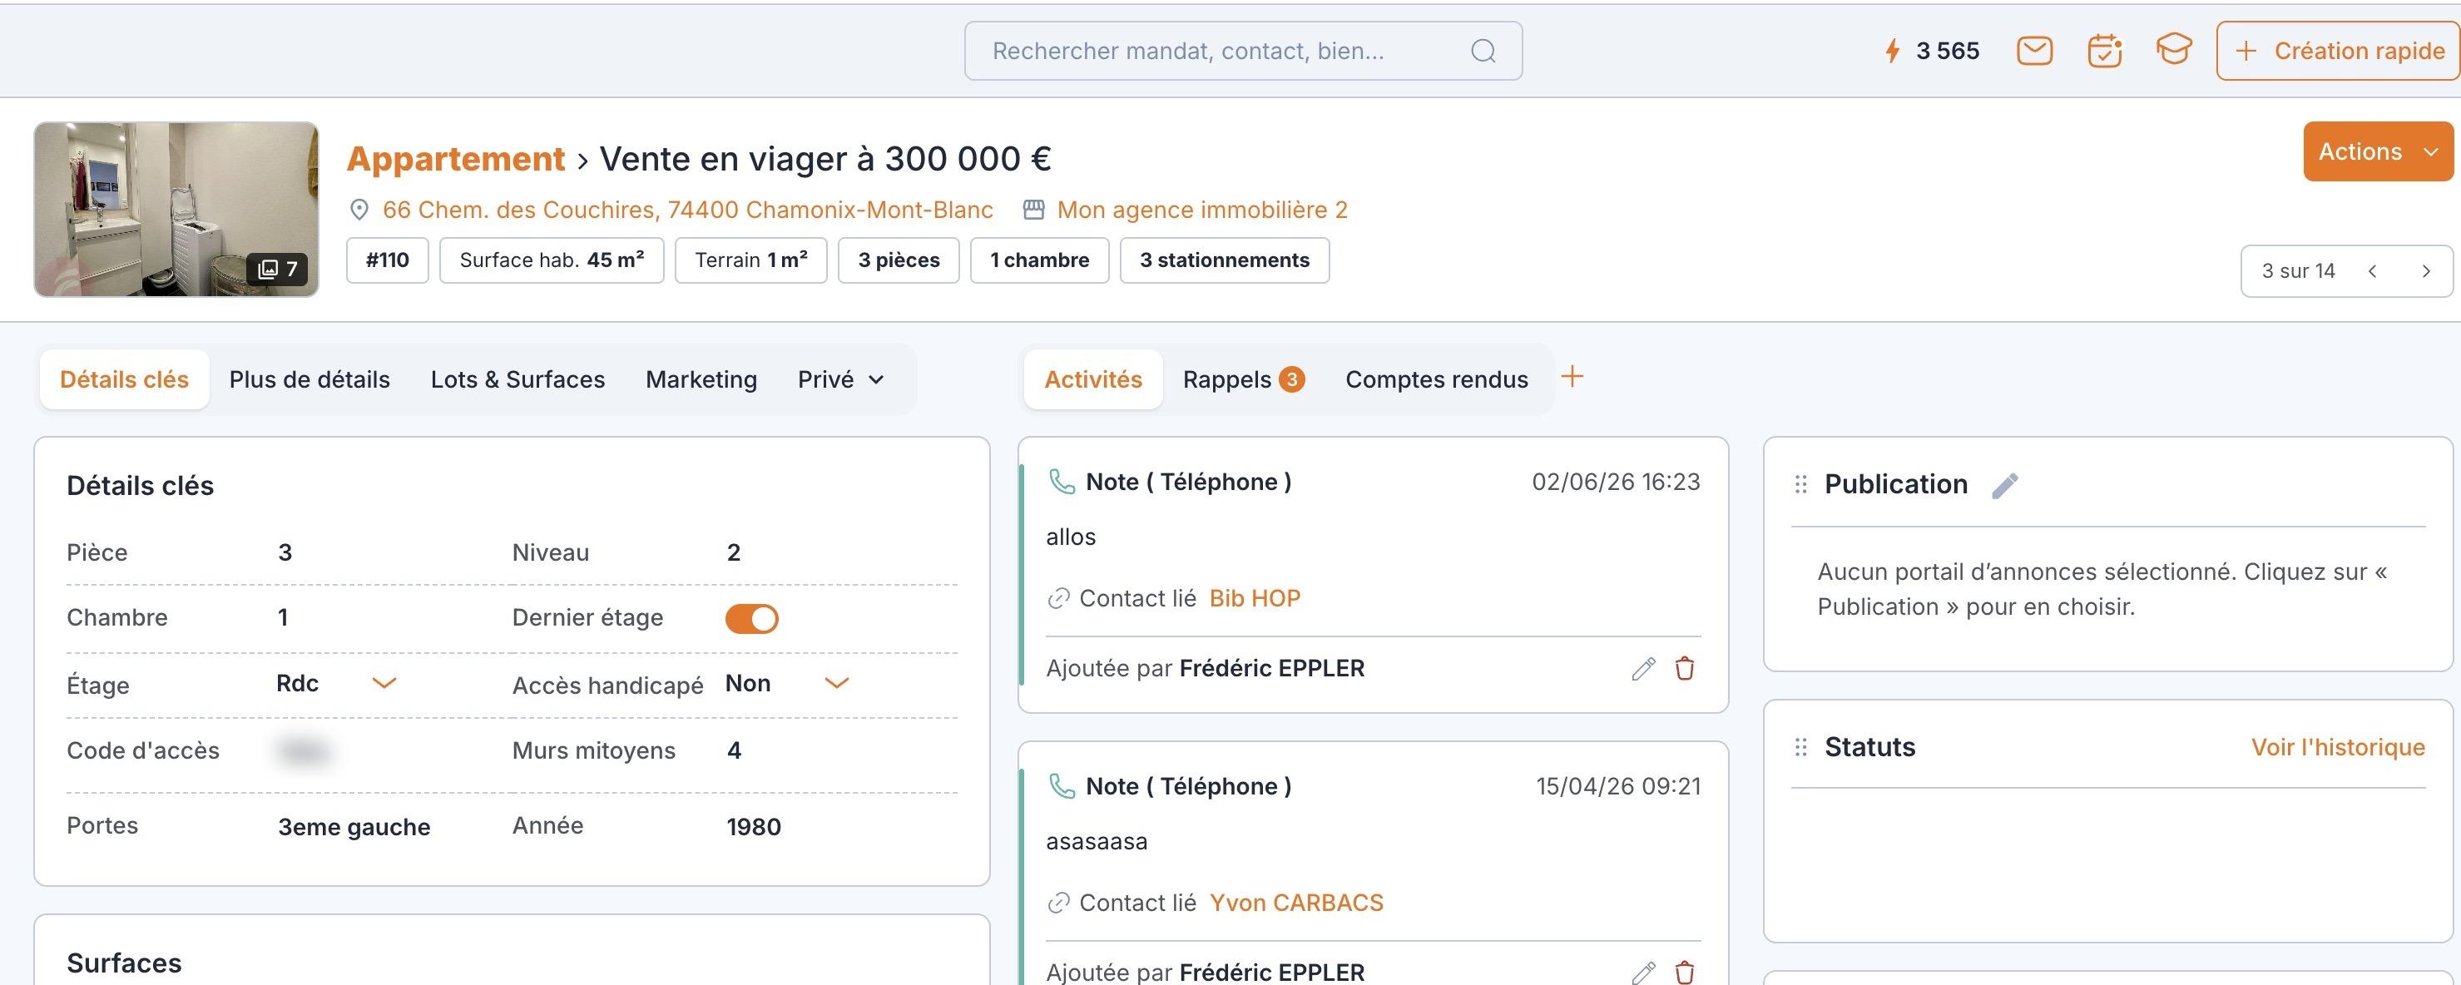Open the apartment photo thumbnail
Image resolution: width=2461 pixels, height=985 pixels.
point(176,208)
